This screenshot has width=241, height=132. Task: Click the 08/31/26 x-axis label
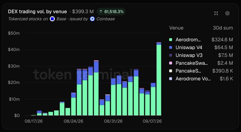click(113, 121)
